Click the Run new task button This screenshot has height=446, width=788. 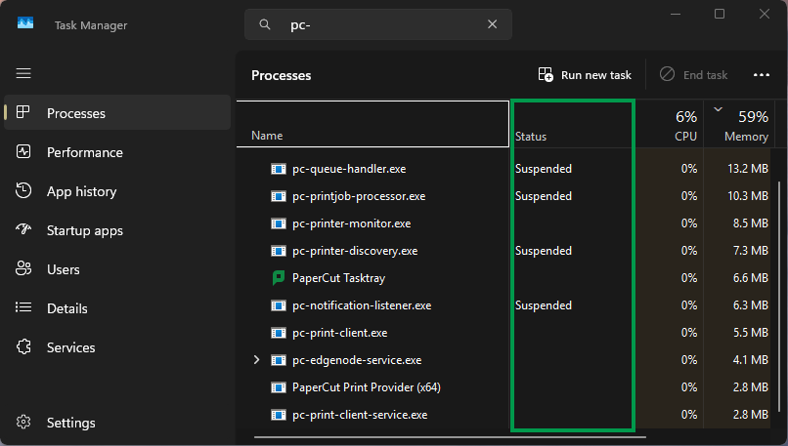click(585, 75)
